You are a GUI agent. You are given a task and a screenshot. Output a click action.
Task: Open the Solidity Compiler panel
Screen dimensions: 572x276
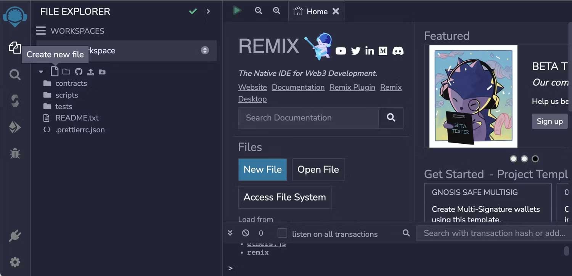15,101
